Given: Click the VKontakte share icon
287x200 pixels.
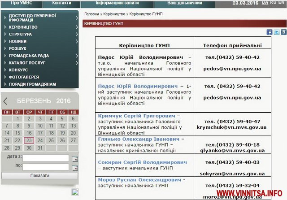Looking at the screenshot, I should click(x=283, y=32).
